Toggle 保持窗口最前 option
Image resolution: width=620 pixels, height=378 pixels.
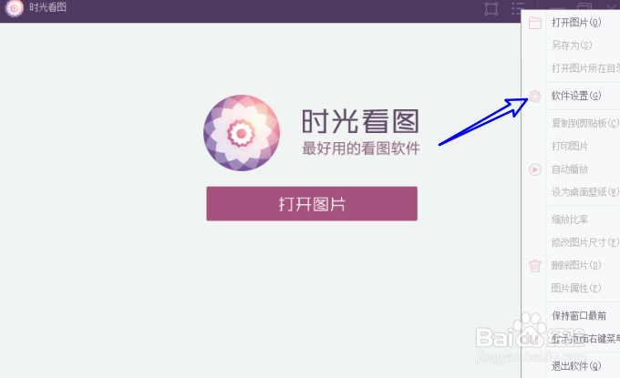[579, 315]
